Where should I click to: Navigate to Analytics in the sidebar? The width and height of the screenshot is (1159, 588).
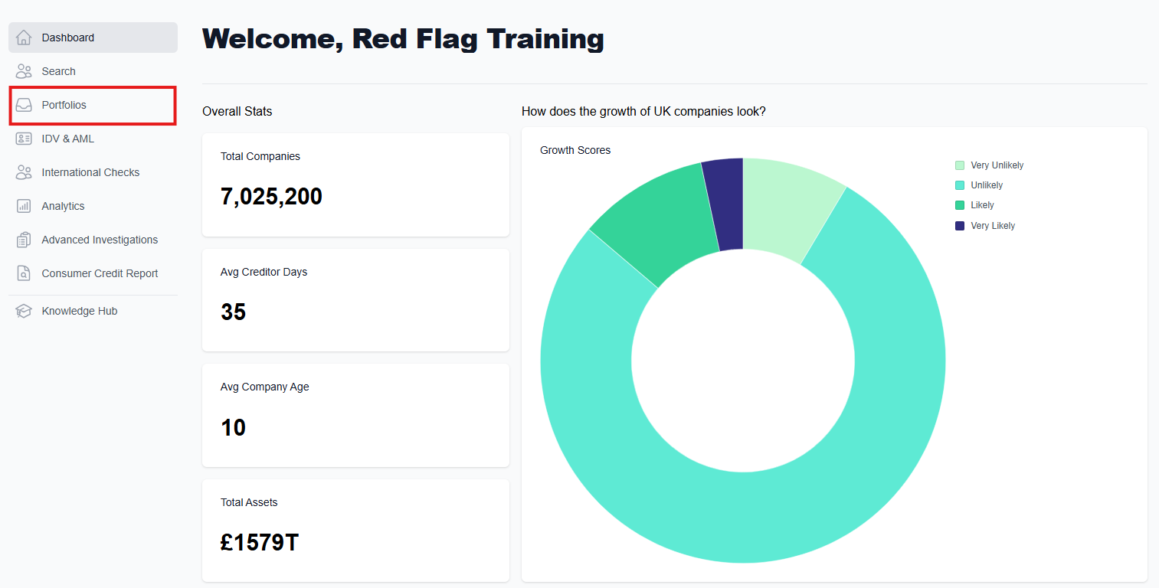click(x=93, y=206)
